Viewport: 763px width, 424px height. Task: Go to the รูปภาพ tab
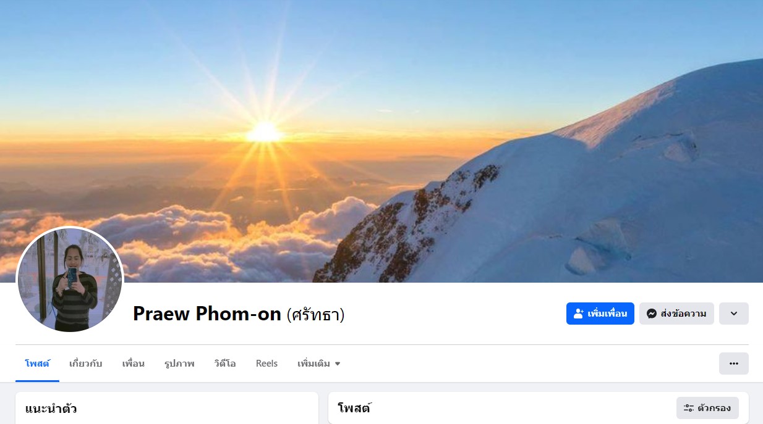[179, 364]
